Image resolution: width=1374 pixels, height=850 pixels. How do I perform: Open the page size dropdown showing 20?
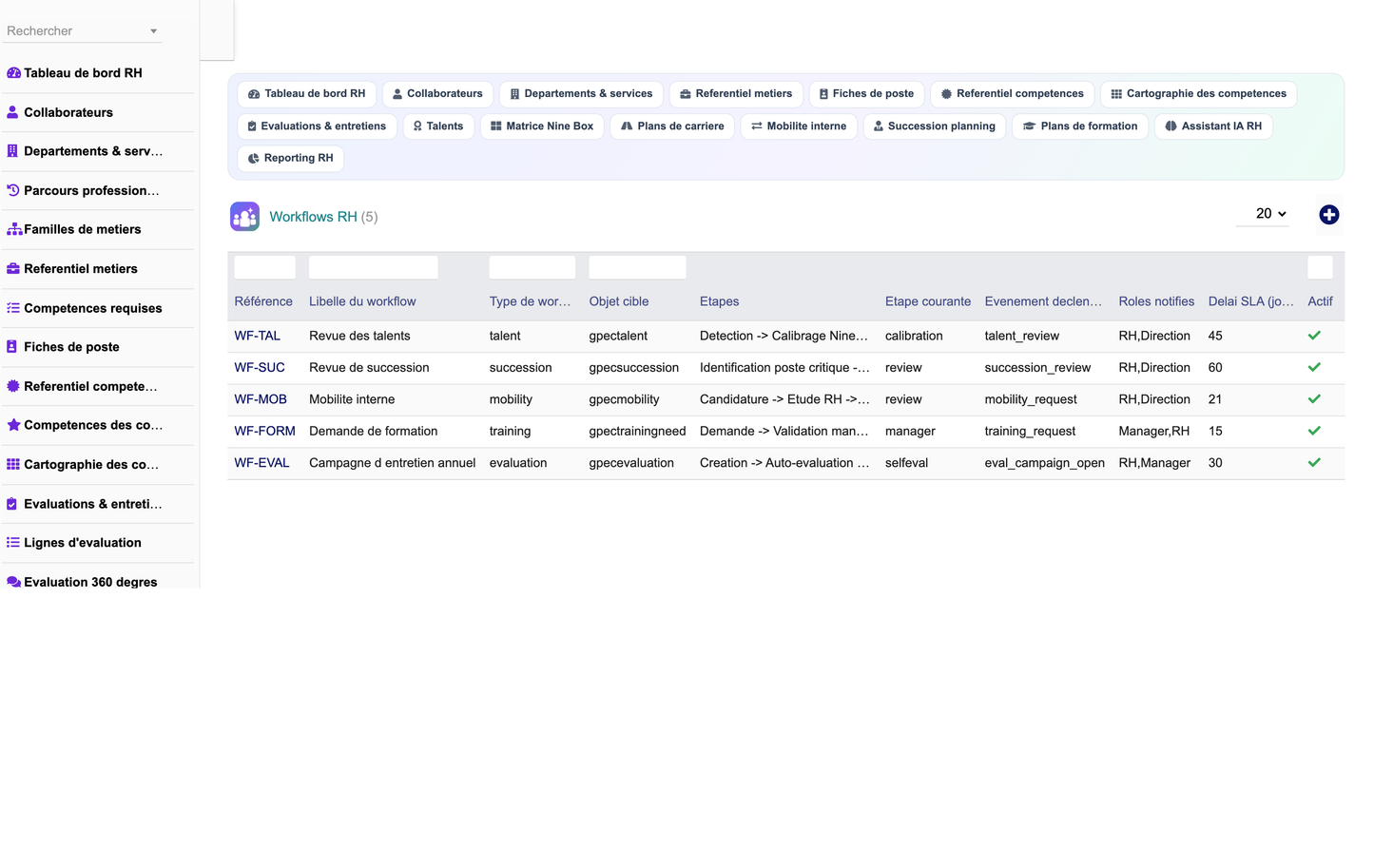[1263, 214]
